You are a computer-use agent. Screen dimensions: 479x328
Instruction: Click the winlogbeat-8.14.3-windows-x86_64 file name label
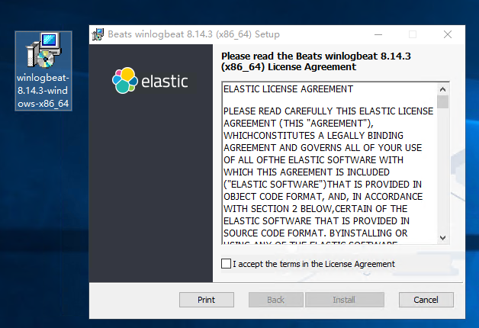coord(43,90)
